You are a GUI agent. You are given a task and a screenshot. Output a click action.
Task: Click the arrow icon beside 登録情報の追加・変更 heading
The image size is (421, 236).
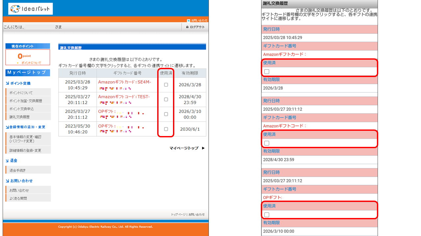tap(7, 127)
